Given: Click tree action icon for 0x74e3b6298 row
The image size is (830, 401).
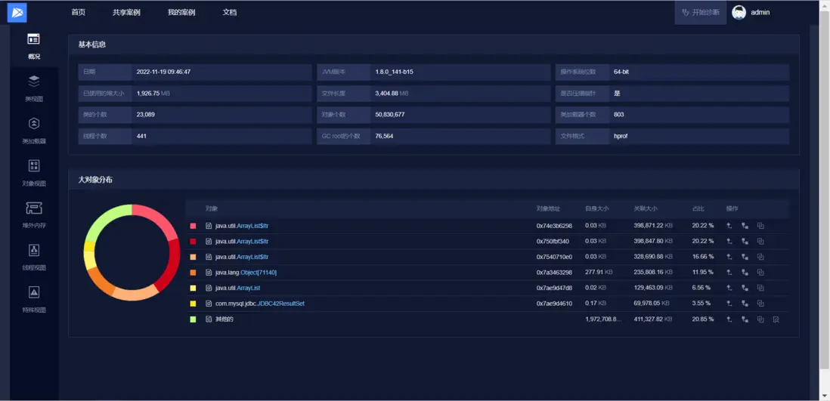Looking at the screenshot, I should pos(745,226).
